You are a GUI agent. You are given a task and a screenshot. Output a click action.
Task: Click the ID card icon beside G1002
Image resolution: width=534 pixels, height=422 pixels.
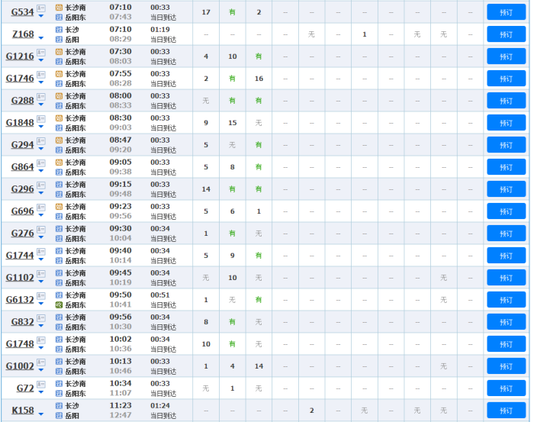[x=41, y=362]
